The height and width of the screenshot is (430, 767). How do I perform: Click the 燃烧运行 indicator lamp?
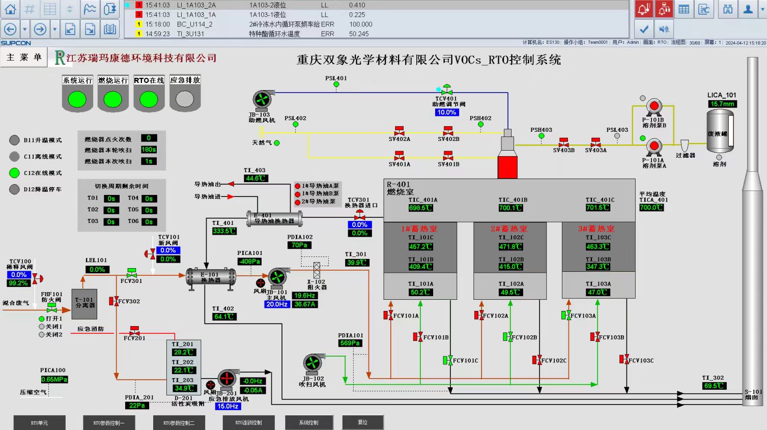[113, 99]
